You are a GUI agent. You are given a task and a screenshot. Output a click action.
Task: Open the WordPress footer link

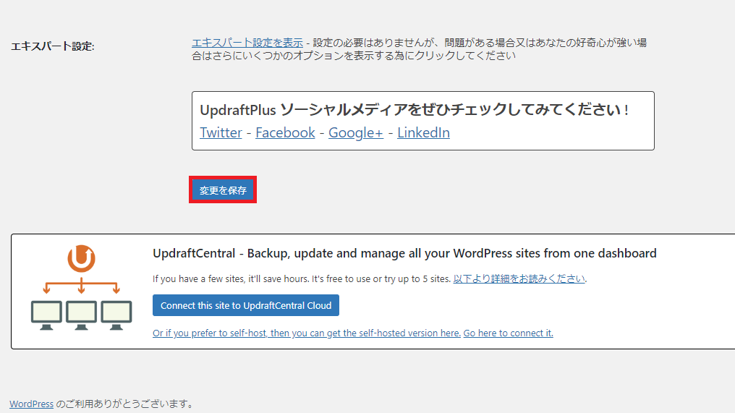[x=31, y=404]
